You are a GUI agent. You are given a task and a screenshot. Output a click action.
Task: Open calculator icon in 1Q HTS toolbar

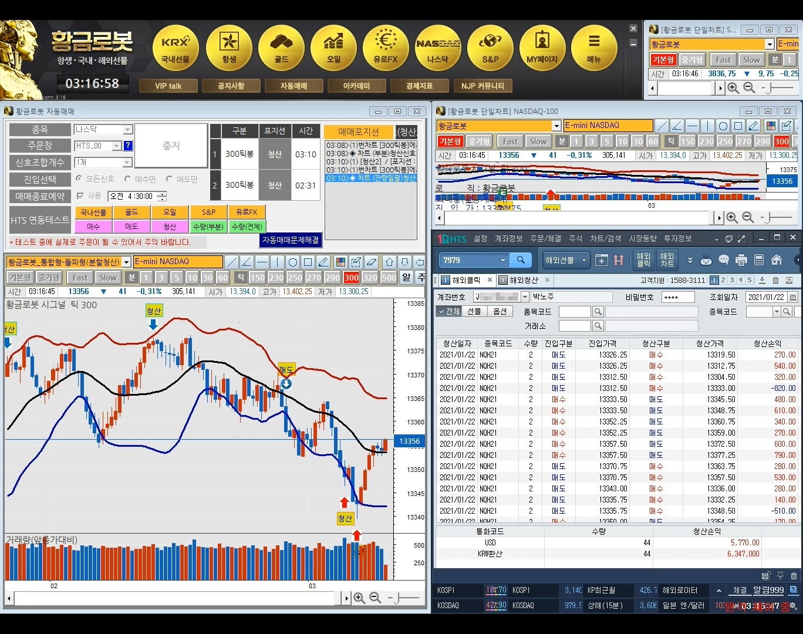tap(759, 260)
